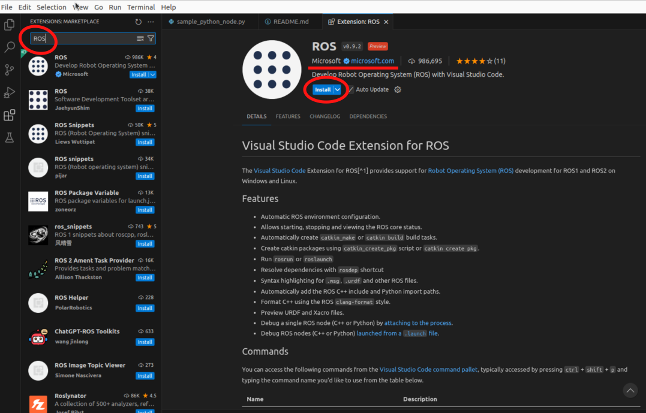Open the Terminal menu
Viewport: 646px width, 413px height.
[x=141, y=7]
